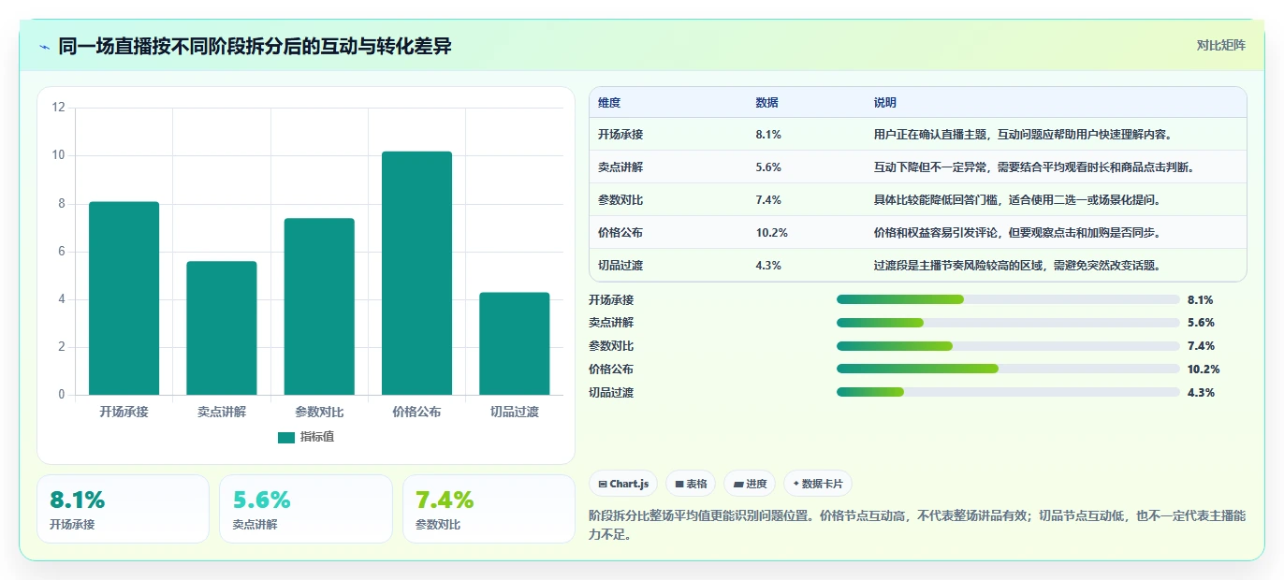Click the description starting 过渡段是主播节奏风险
1284x580 pixels.
click(1017, 265)
